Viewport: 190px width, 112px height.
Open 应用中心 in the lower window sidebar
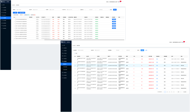[66, 56]
